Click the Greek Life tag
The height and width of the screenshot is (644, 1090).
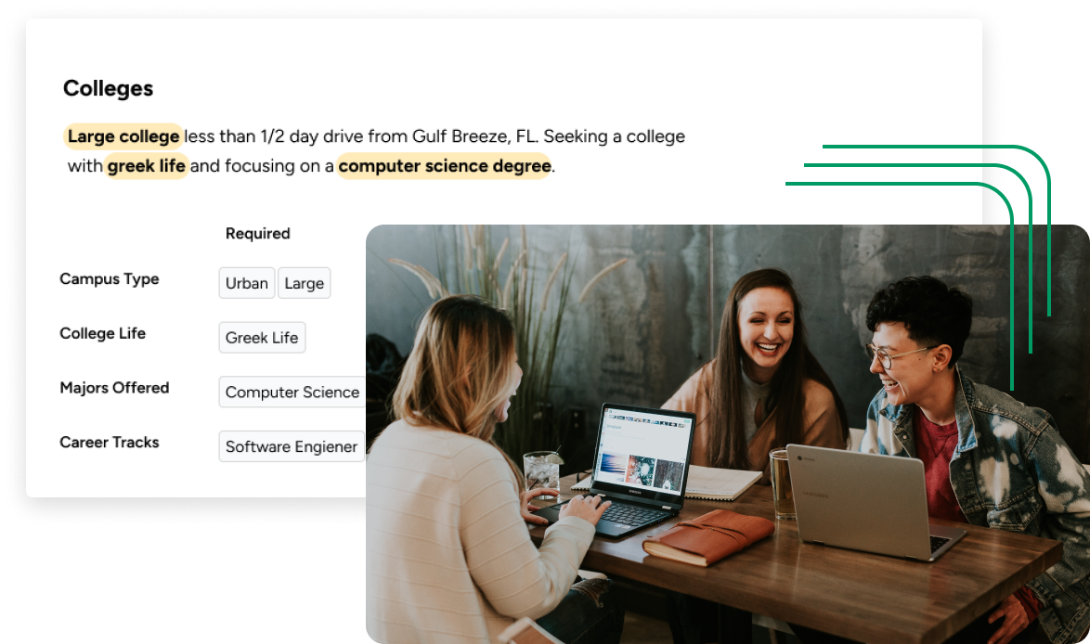(x=262, y=338)
